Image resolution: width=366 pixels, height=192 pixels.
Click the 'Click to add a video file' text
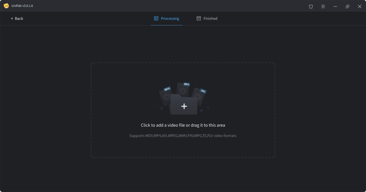pyautogui.click(x=183, y=125)
